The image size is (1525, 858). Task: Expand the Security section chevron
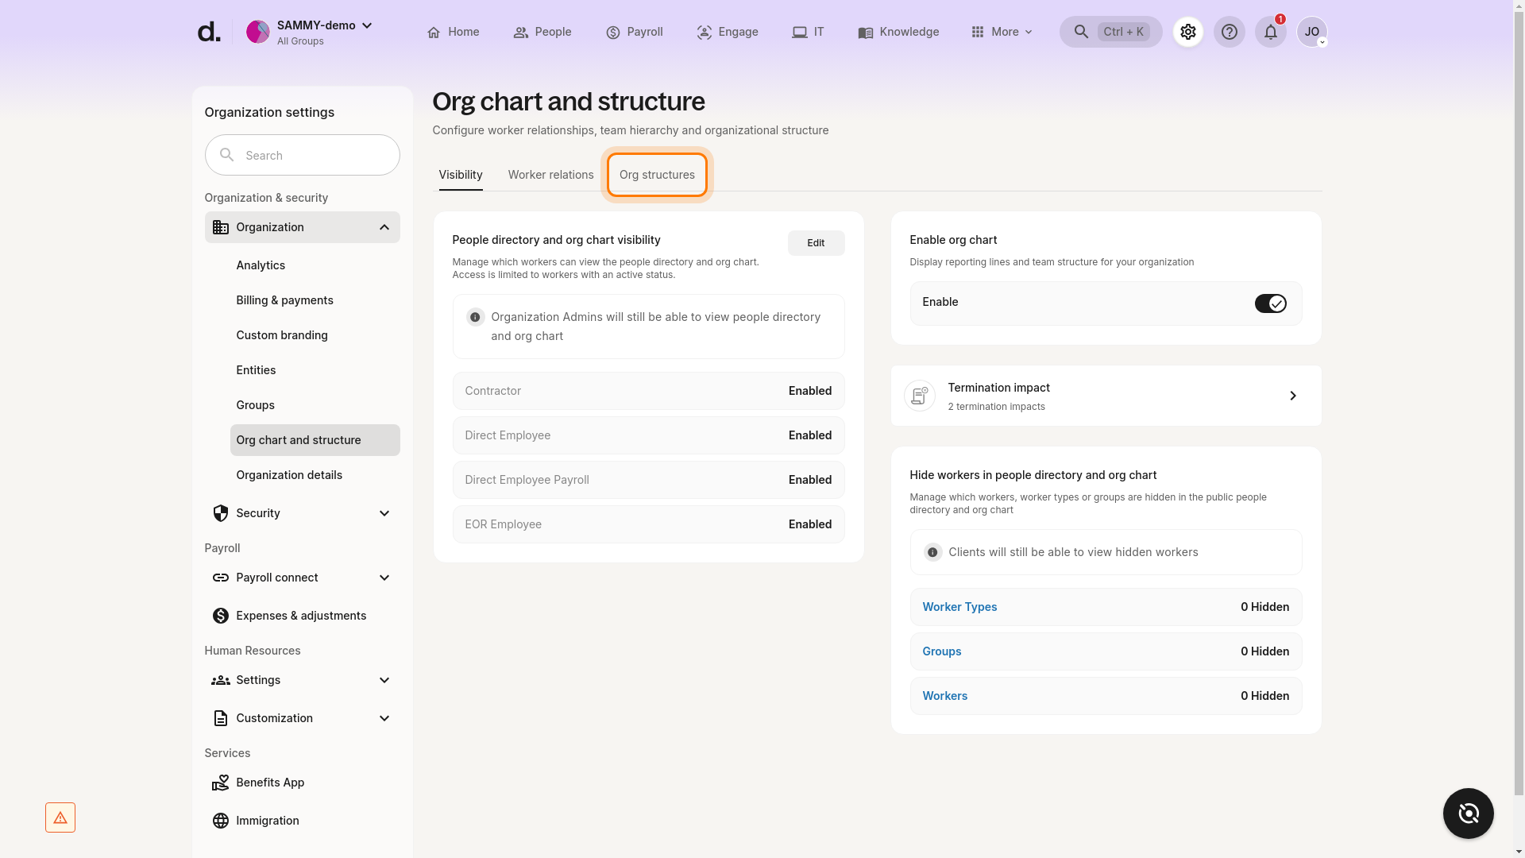[x=384, y=513]
